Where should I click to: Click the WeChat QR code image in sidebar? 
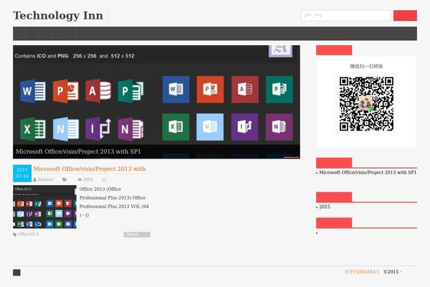[x=366, y=104]
